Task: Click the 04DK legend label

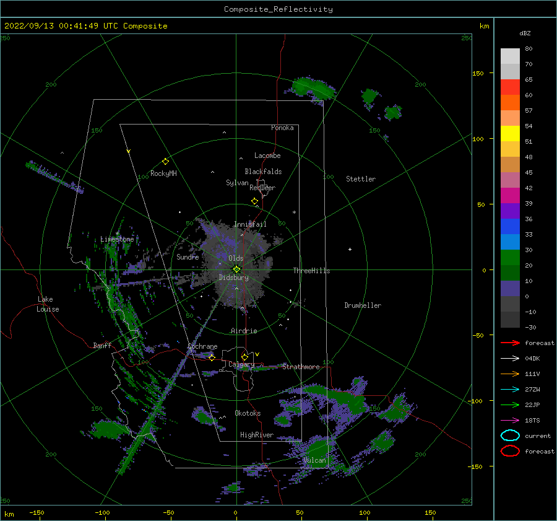Action: tap(532, 358)
